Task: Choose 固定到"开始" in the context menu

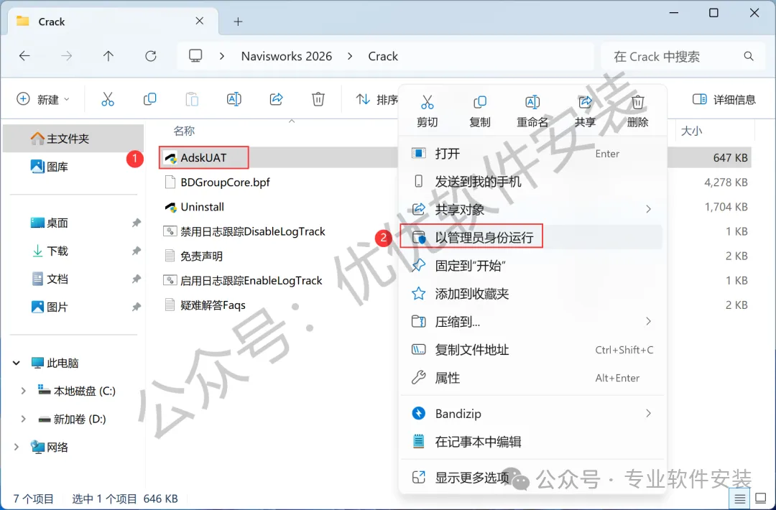Action: click(x=532, y=266)
